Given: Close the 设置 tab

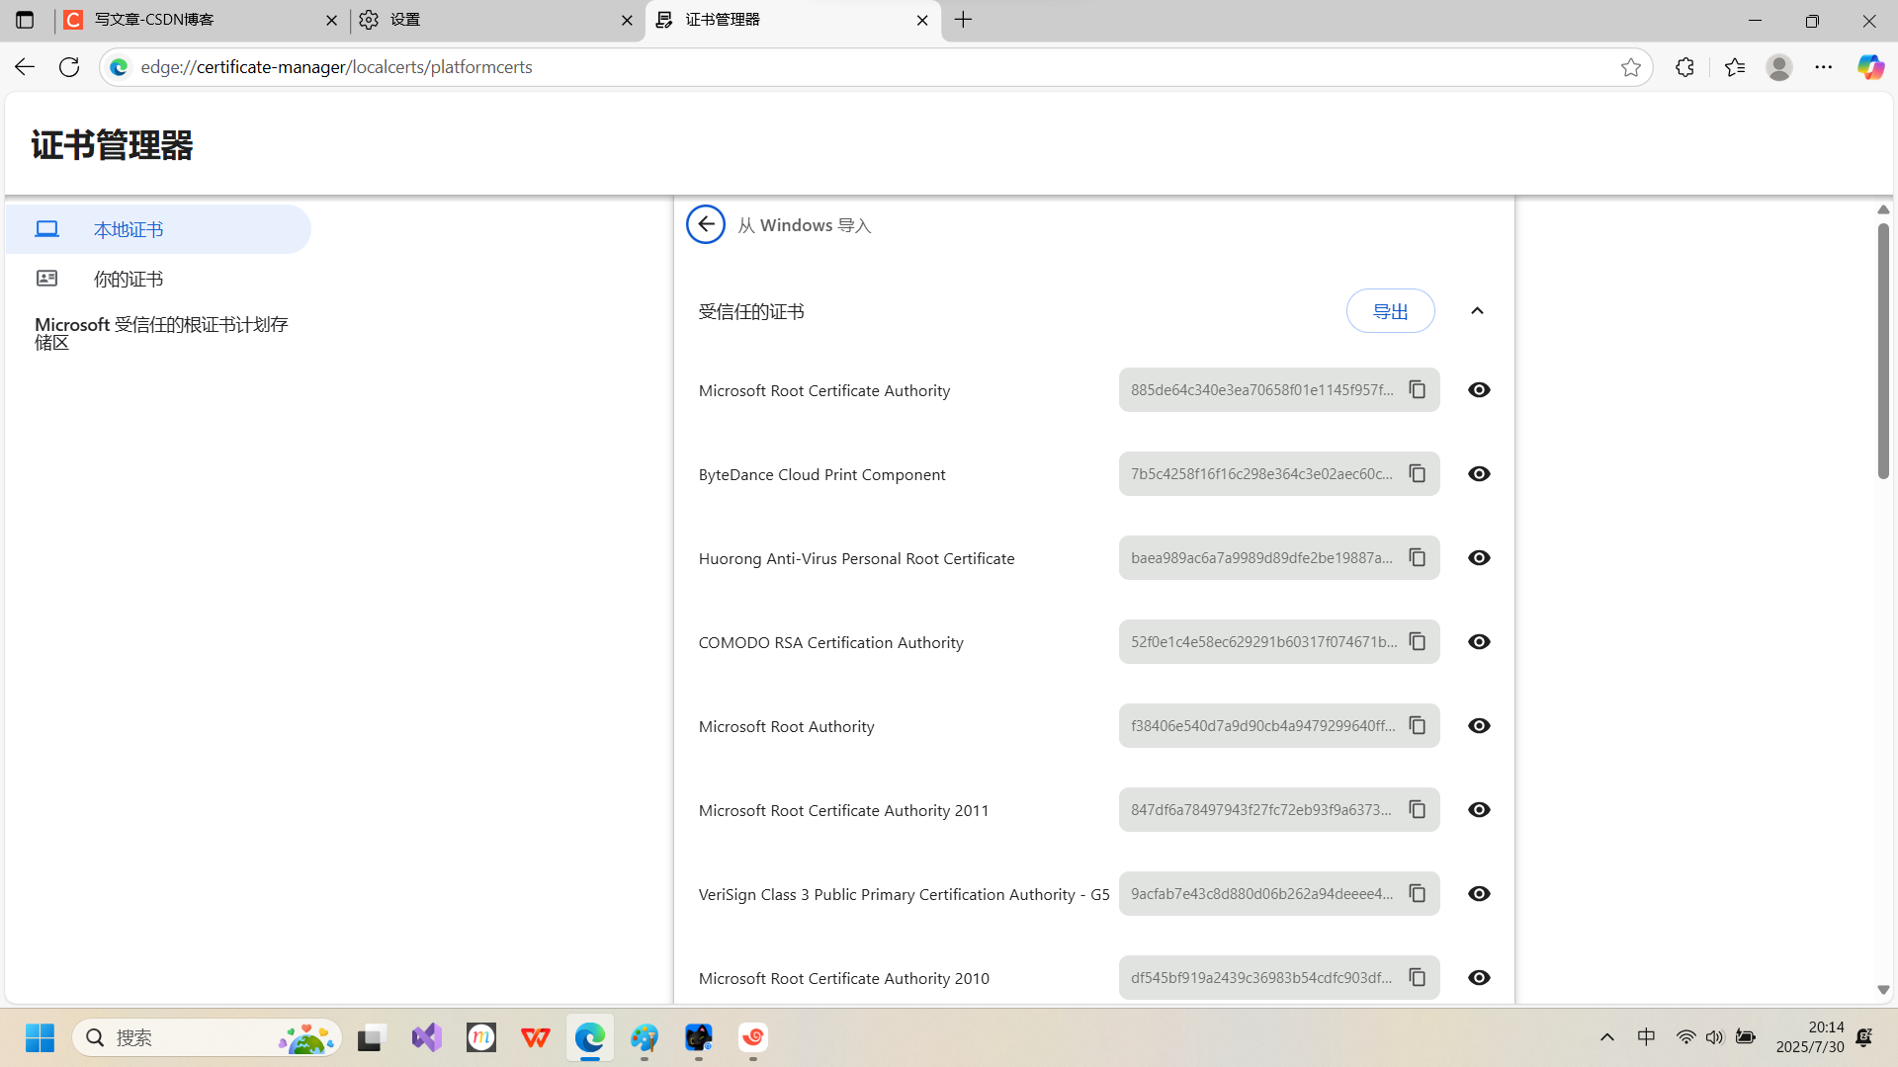Looking at the screenshot, I should (627, 20).
